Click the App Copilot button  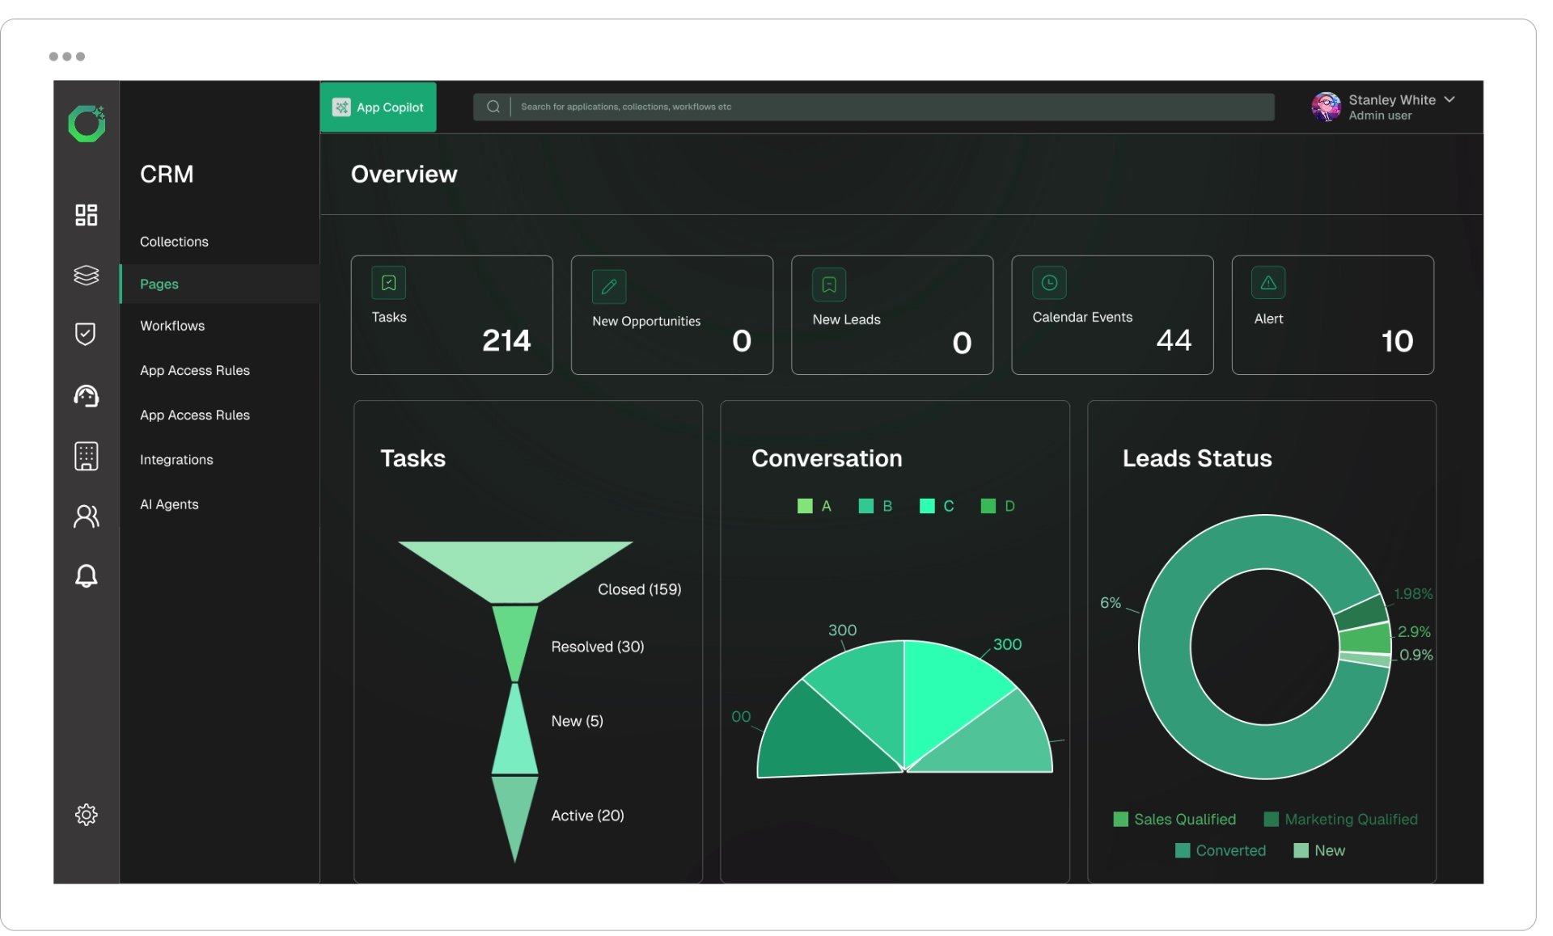pos(378,107)
